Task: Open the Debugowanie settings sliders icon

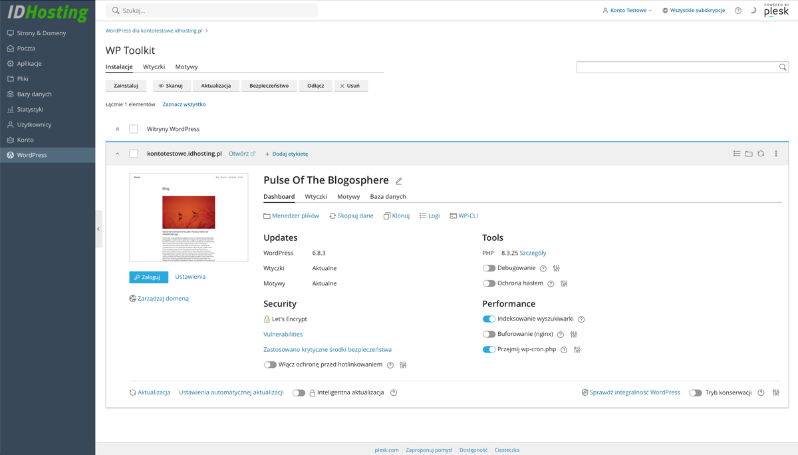Action: [557, 268]
